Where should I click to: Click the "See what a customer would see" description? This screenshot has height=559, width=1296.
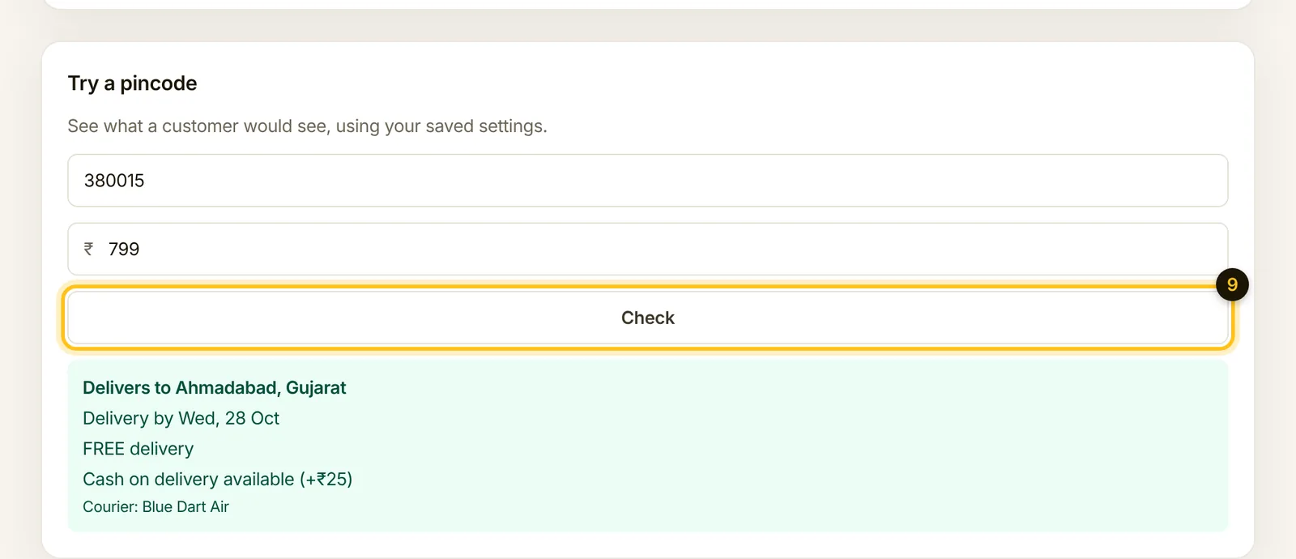(307, 126)
